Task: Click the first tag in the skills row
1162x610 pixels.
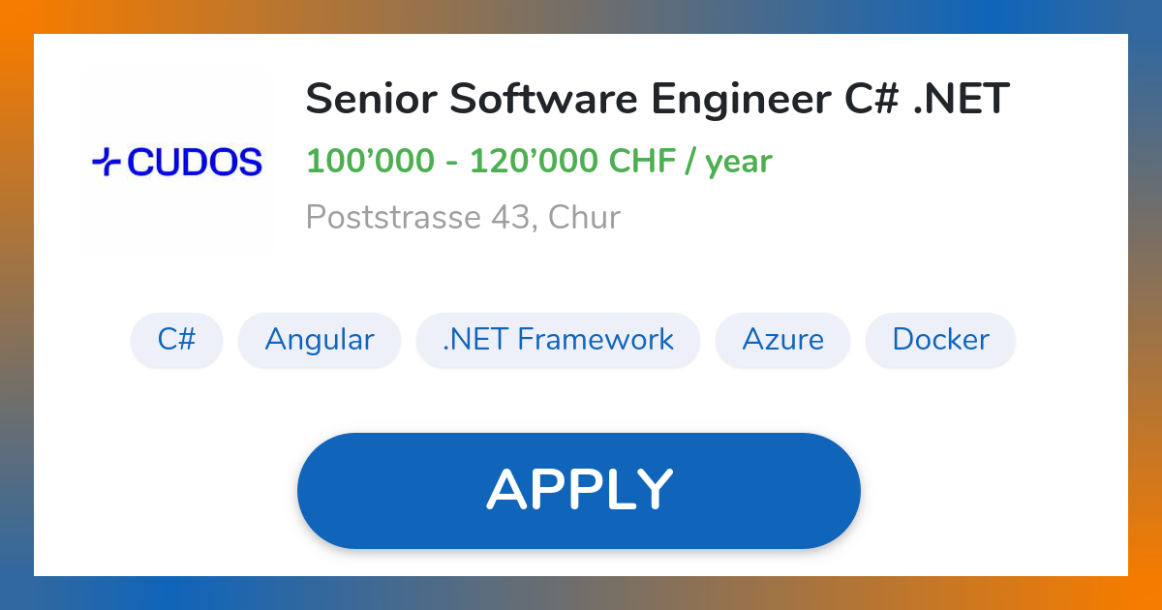Action: tap(176, 340)
